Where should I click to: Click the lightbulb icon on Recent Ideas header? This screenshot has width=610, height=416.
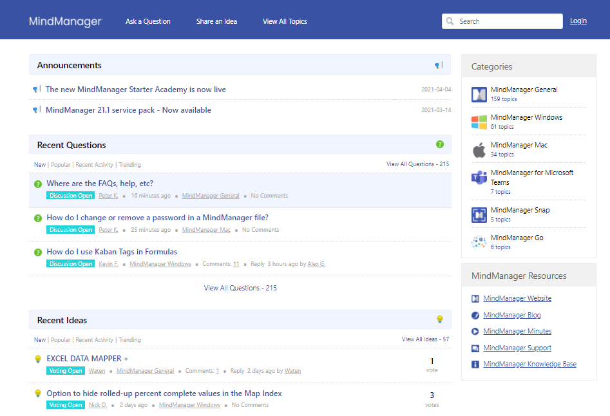pos(440,319)
